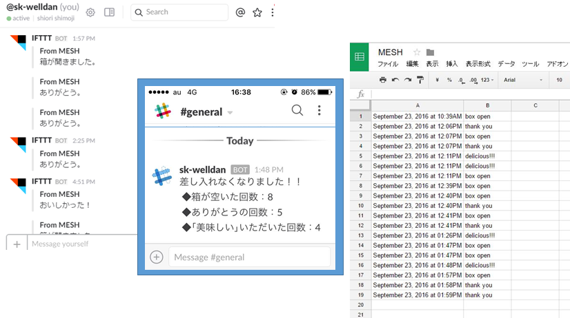Tap the search magnifier in mobile Slack
Viewport: 570px width, 318px height.
tap(297, 110)
